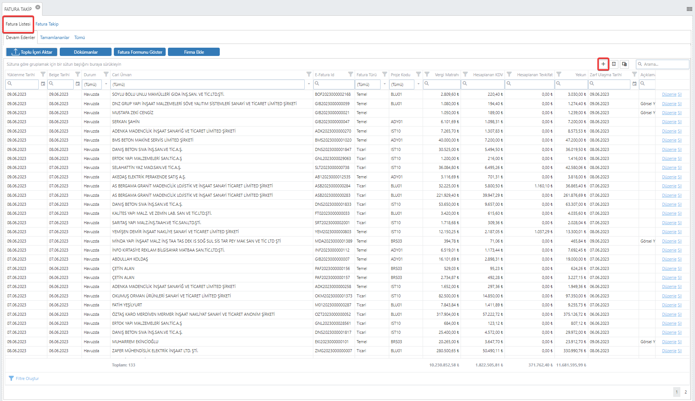This screenshot has width=695, height=401.
Task: Expand the Fatura Türü filter dropdown
Action: click(385, 84)
